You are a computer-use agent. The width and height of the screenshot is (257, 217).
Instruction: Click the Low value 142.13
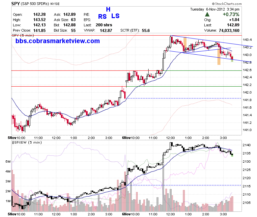tap(40, 25)
